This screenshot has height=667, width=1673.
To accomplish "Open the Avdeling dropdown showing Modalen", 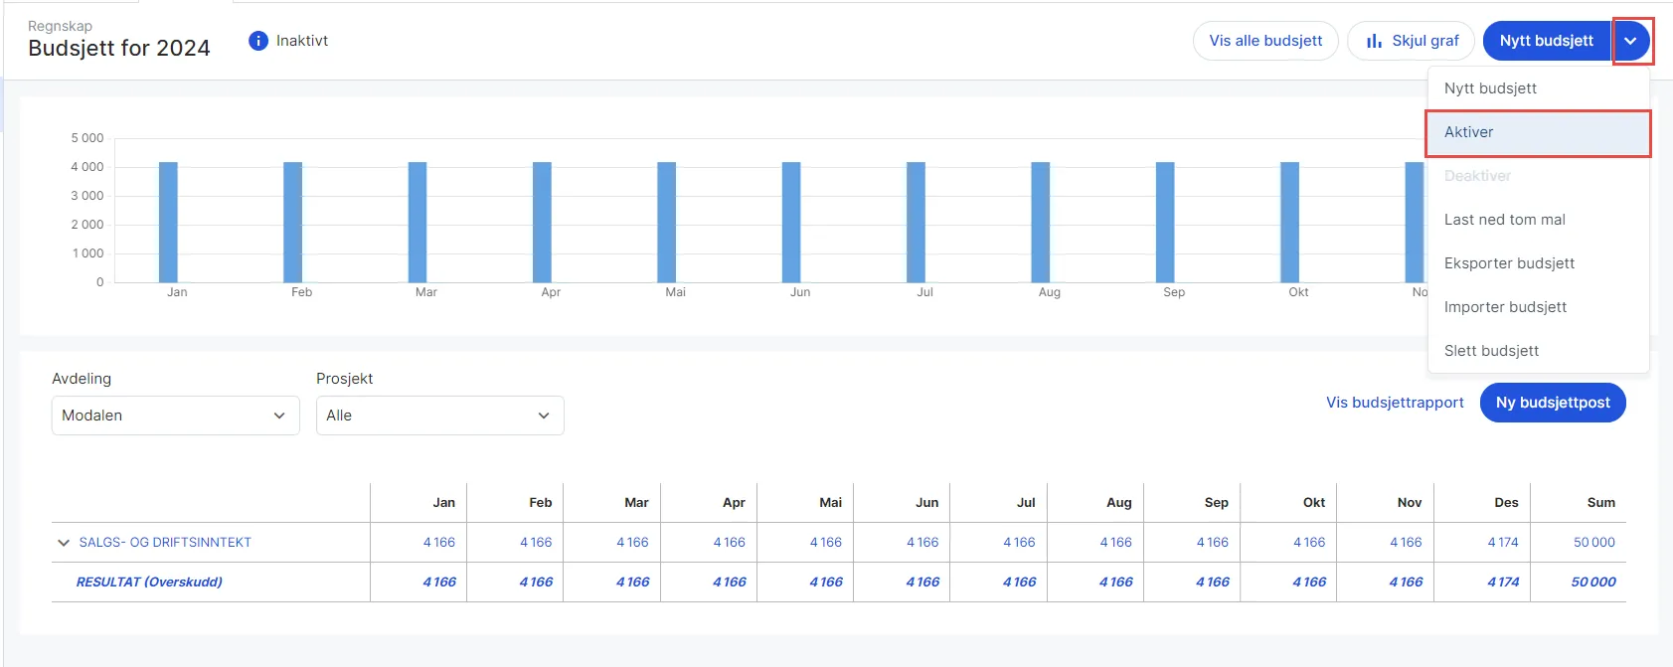I will (x=175, y=416).
